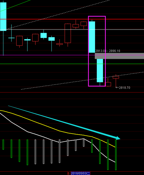
Task: Select the top edge of magenta rectangle
Action: [97, 16]
